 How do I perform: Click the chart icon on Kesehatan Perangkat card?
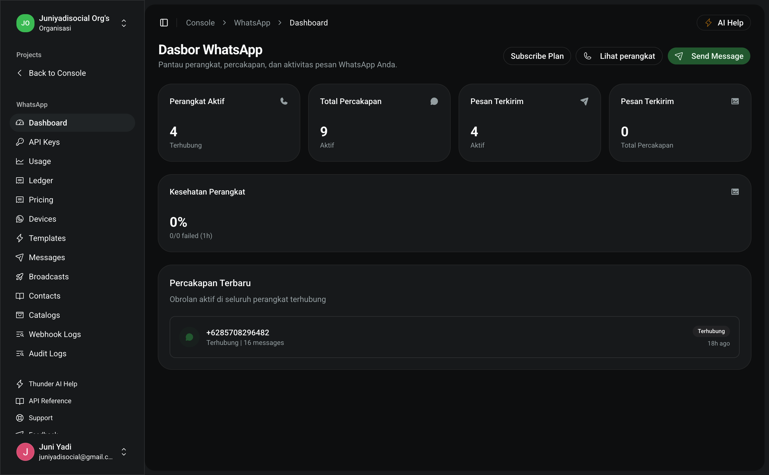tap(735, 192)
